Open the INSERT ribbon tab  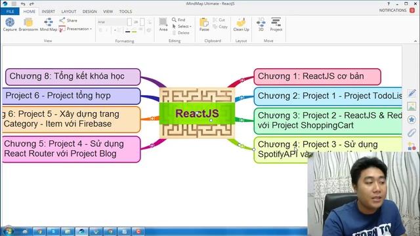(x=48, y=12)
